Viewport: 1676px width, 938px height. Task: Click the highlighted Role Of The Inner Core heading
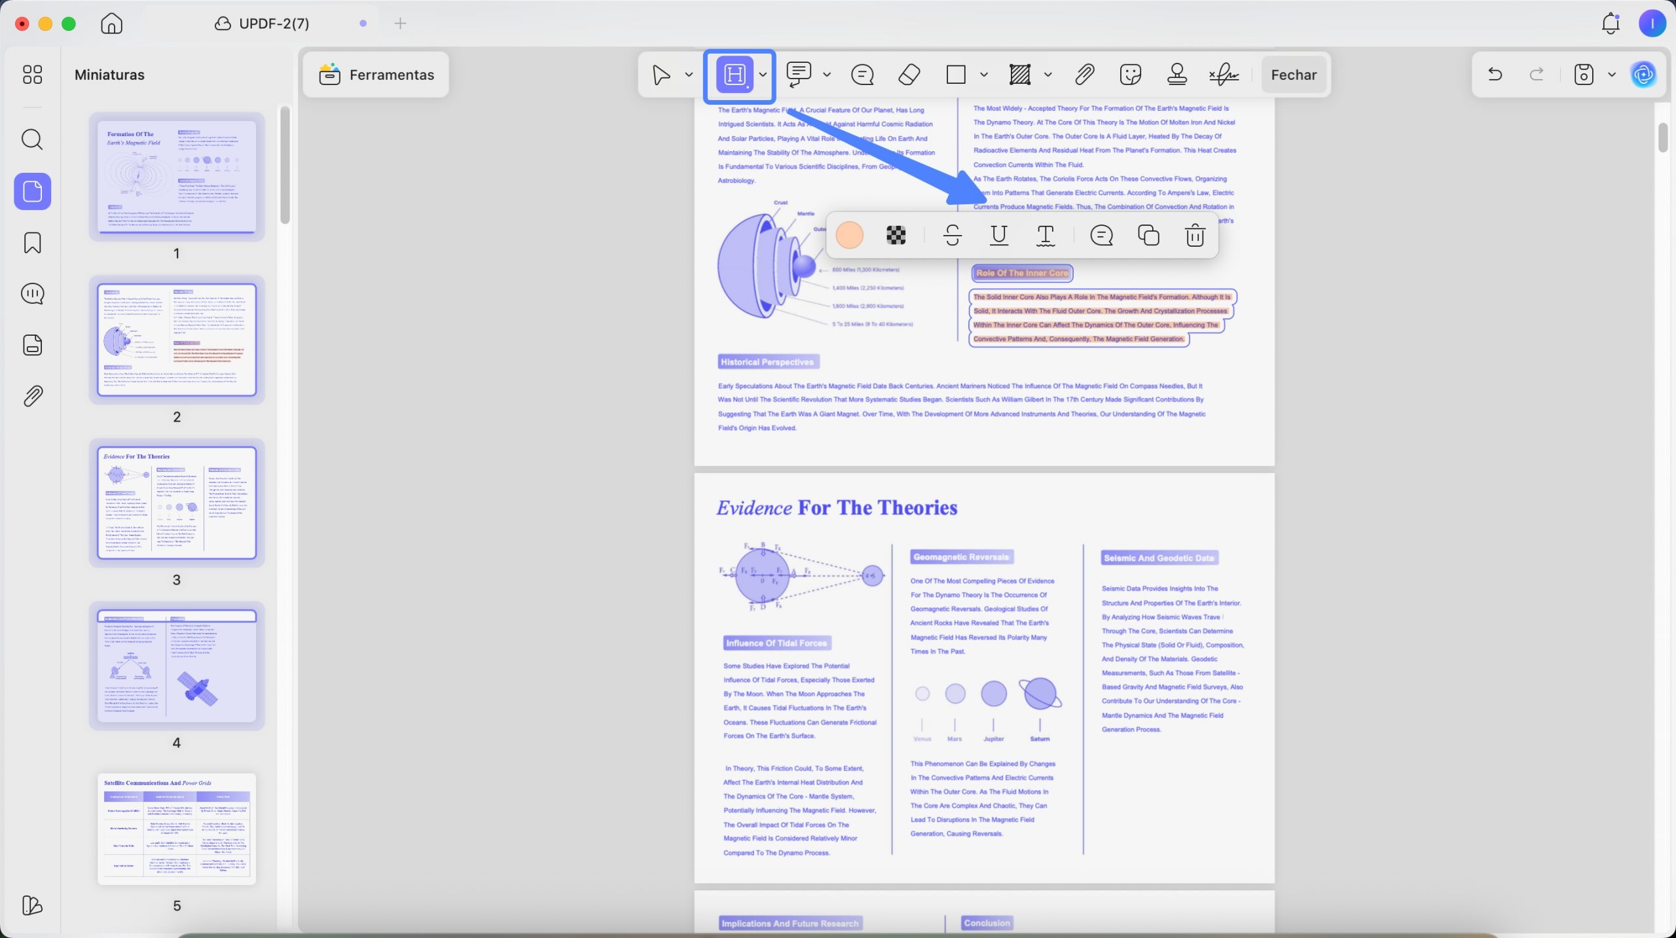(x=1022, y=273)
